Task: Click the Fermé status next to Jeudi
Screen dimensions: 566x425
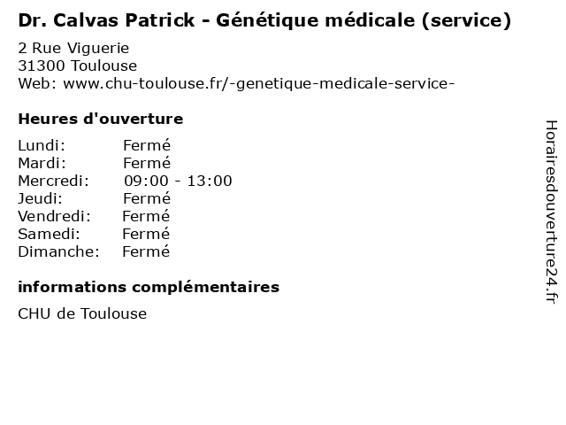Action: 146,198
